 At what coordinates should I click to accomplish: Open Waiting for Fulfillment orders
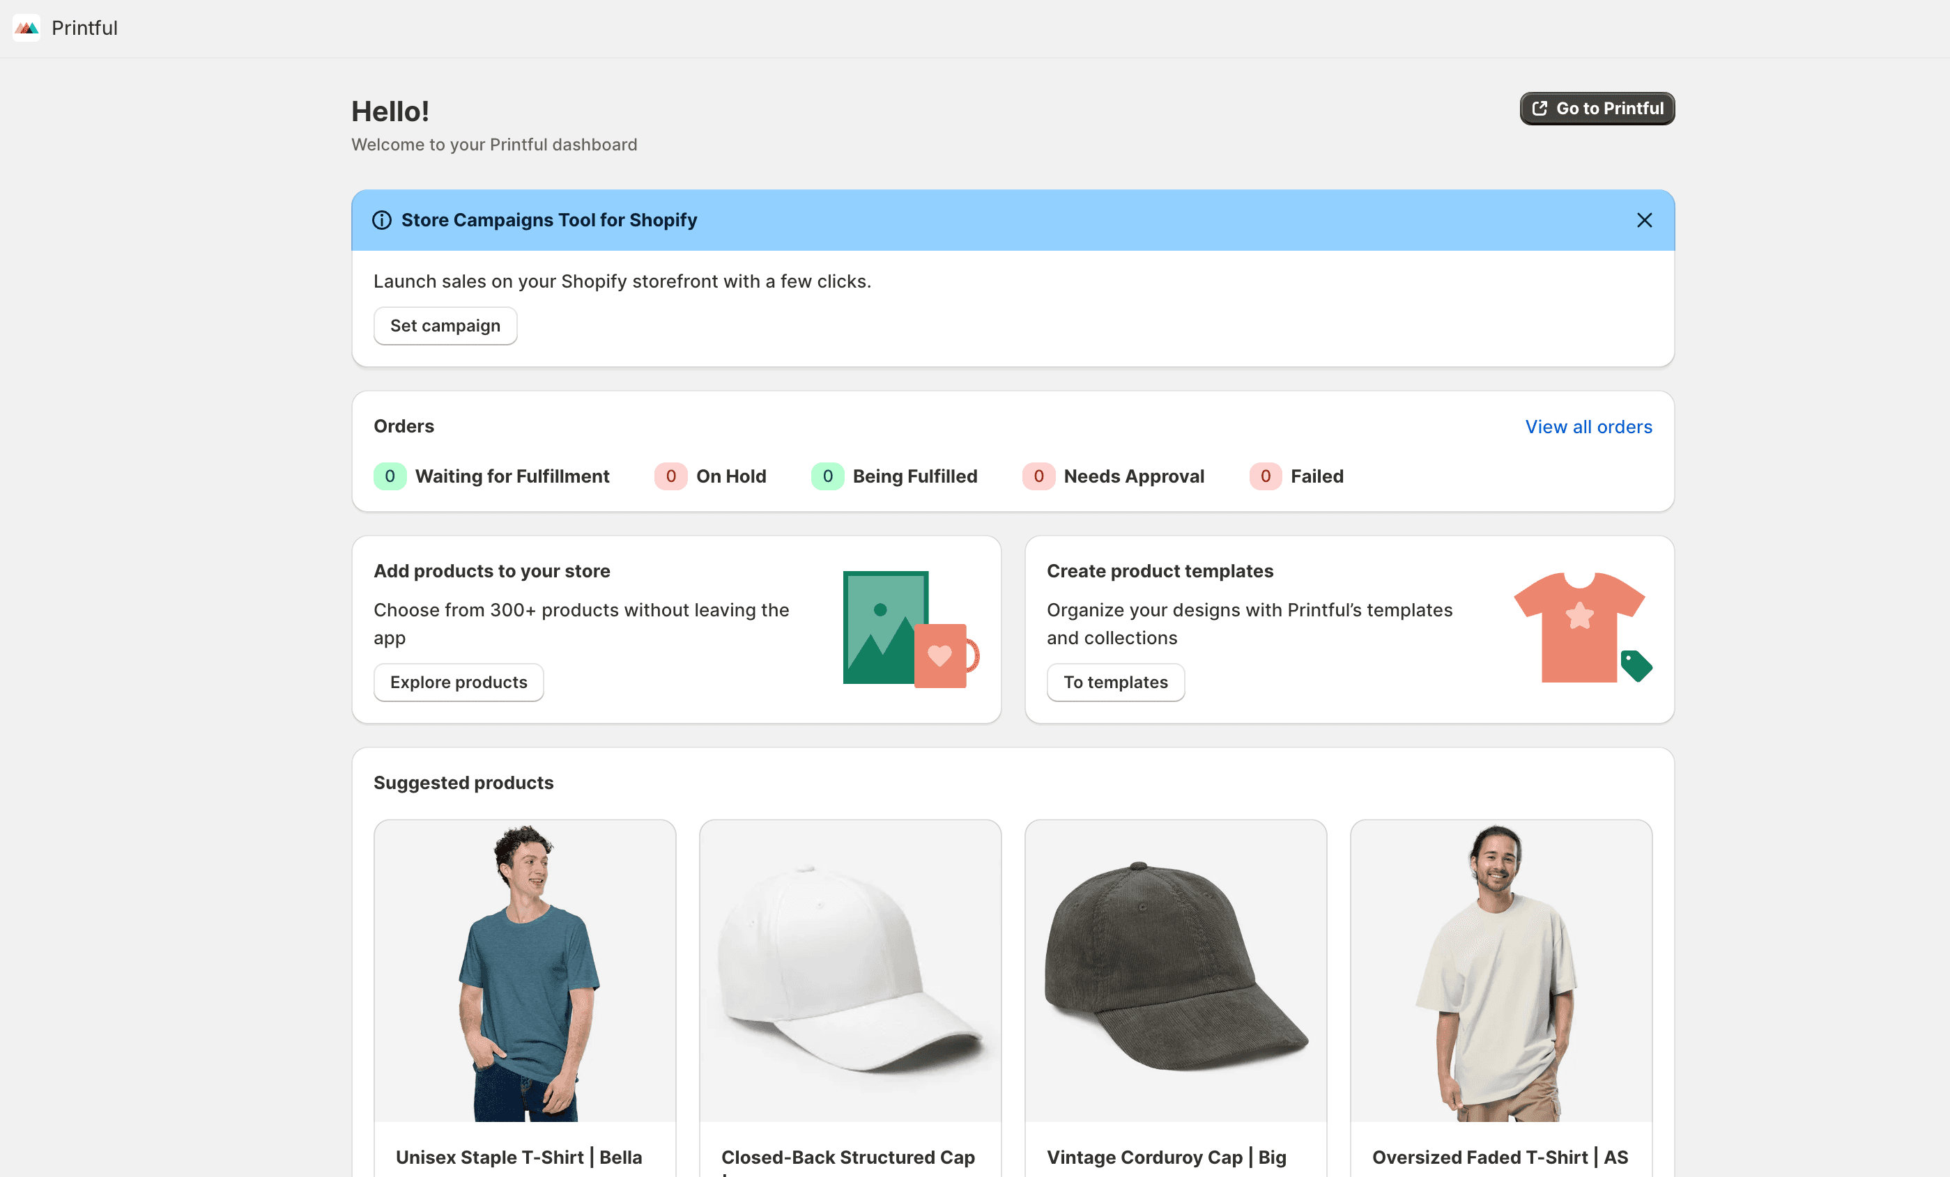point(512,476)
